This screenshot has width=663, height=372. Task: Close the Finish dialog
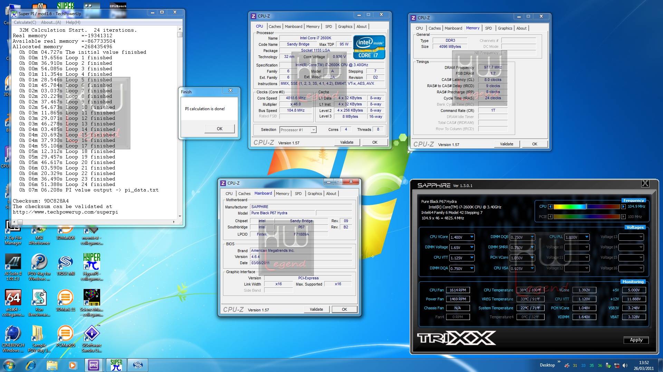point(230,90)
